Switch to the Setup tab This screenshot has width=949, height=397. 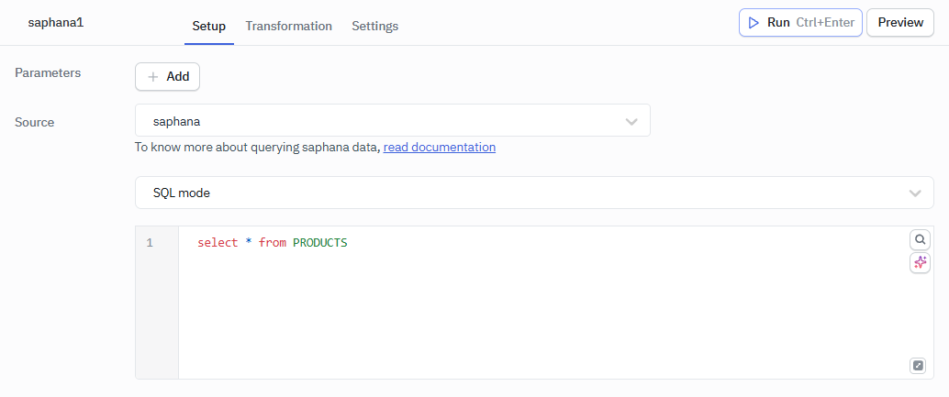(x=208, y=26)
